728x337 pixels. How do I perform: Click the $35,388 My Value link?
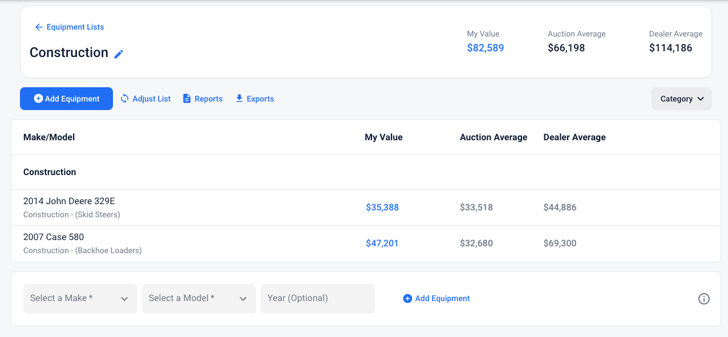coord(382,208)
